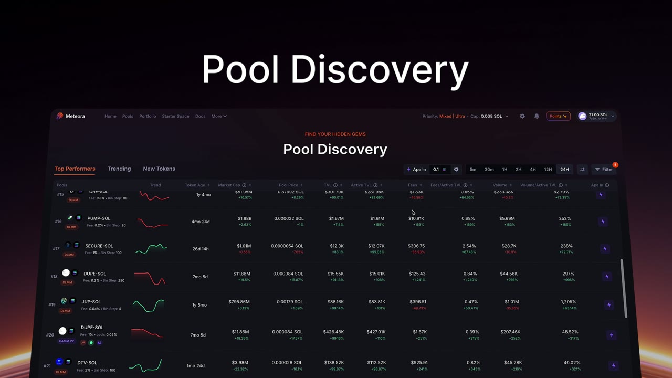Screen dimensions: 672x378
Task: Open SECURE-SOL pool link
Action: pos(99,246)
